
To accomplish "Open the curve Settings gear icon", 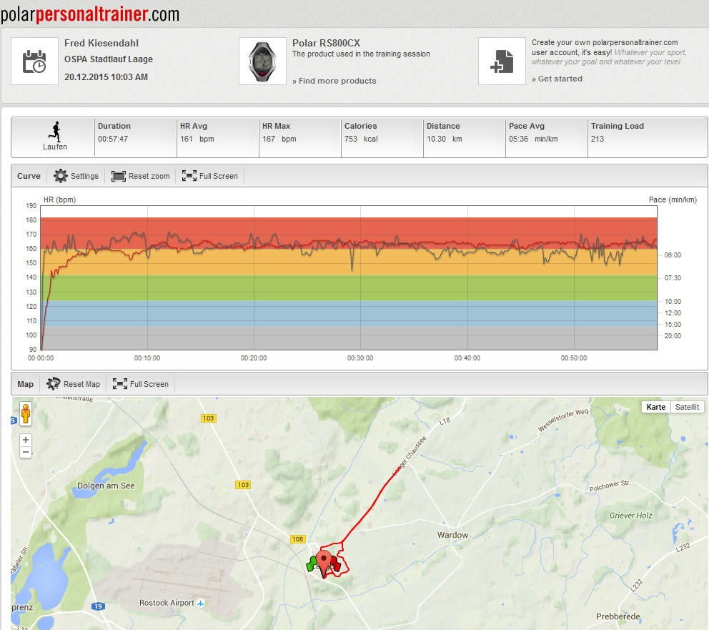I will (x=60, y=176).
